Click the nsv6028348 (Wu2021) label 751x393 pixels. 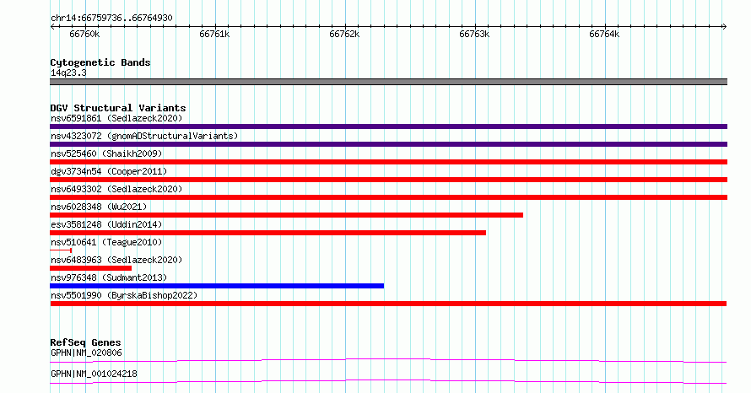99,207
